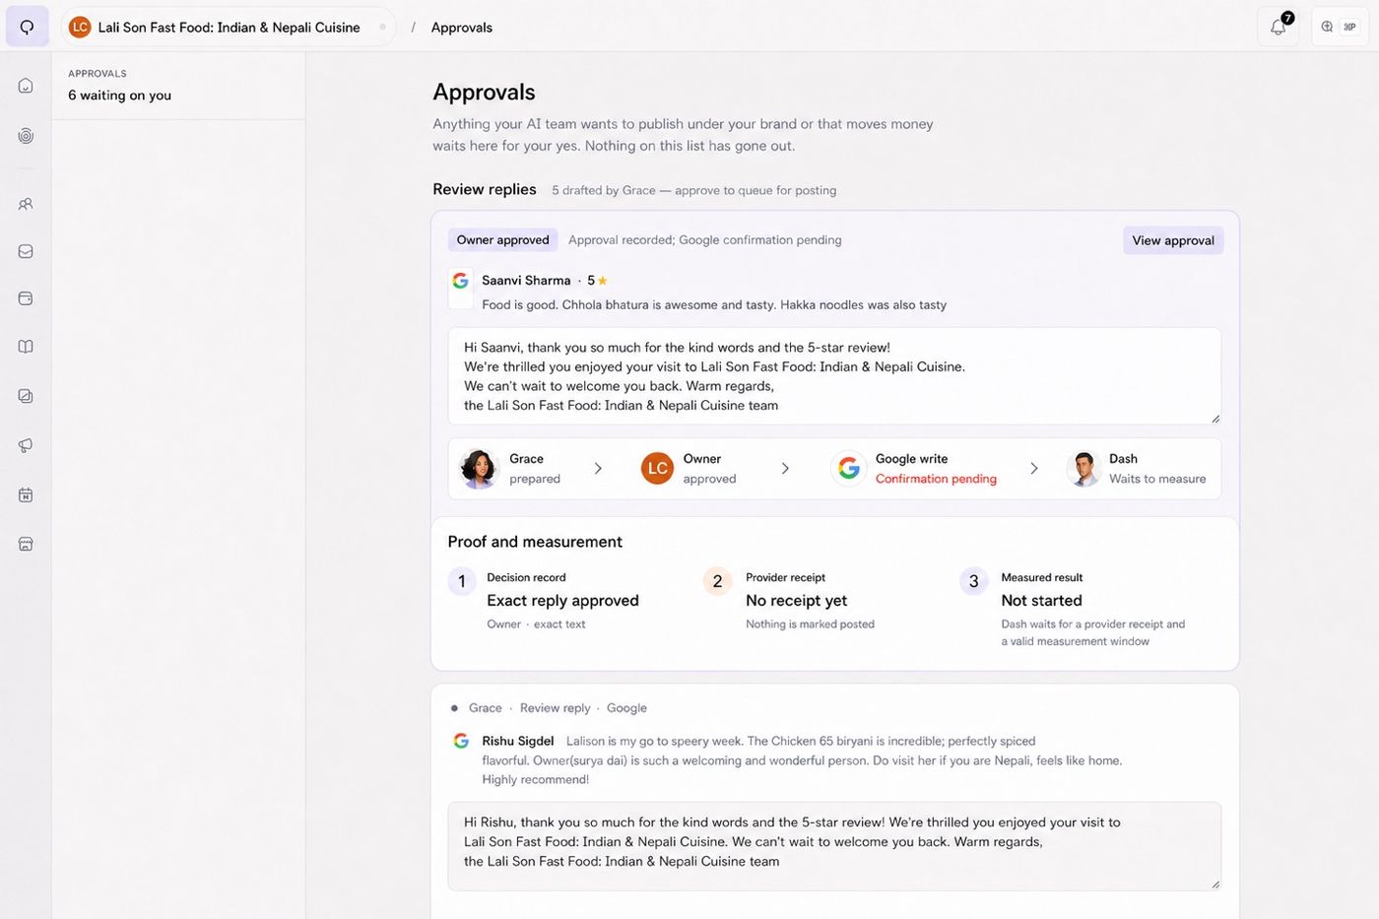Click the View approval button
The width and height of the screenshot is (1379, 919).
click(x=1173, y=240)
